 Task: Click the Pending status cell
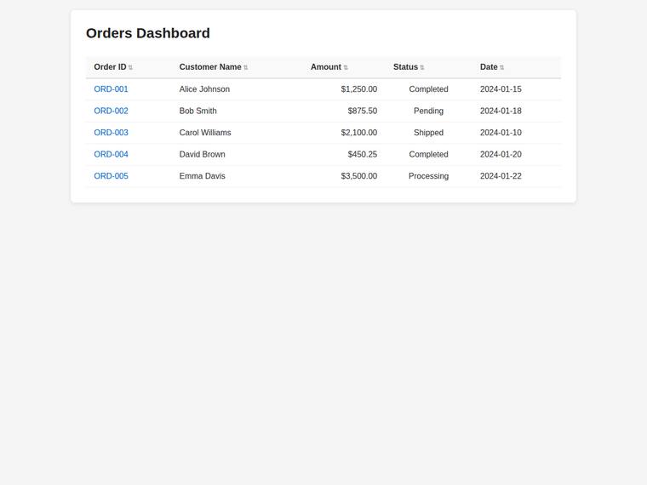(x=429, y=111)
